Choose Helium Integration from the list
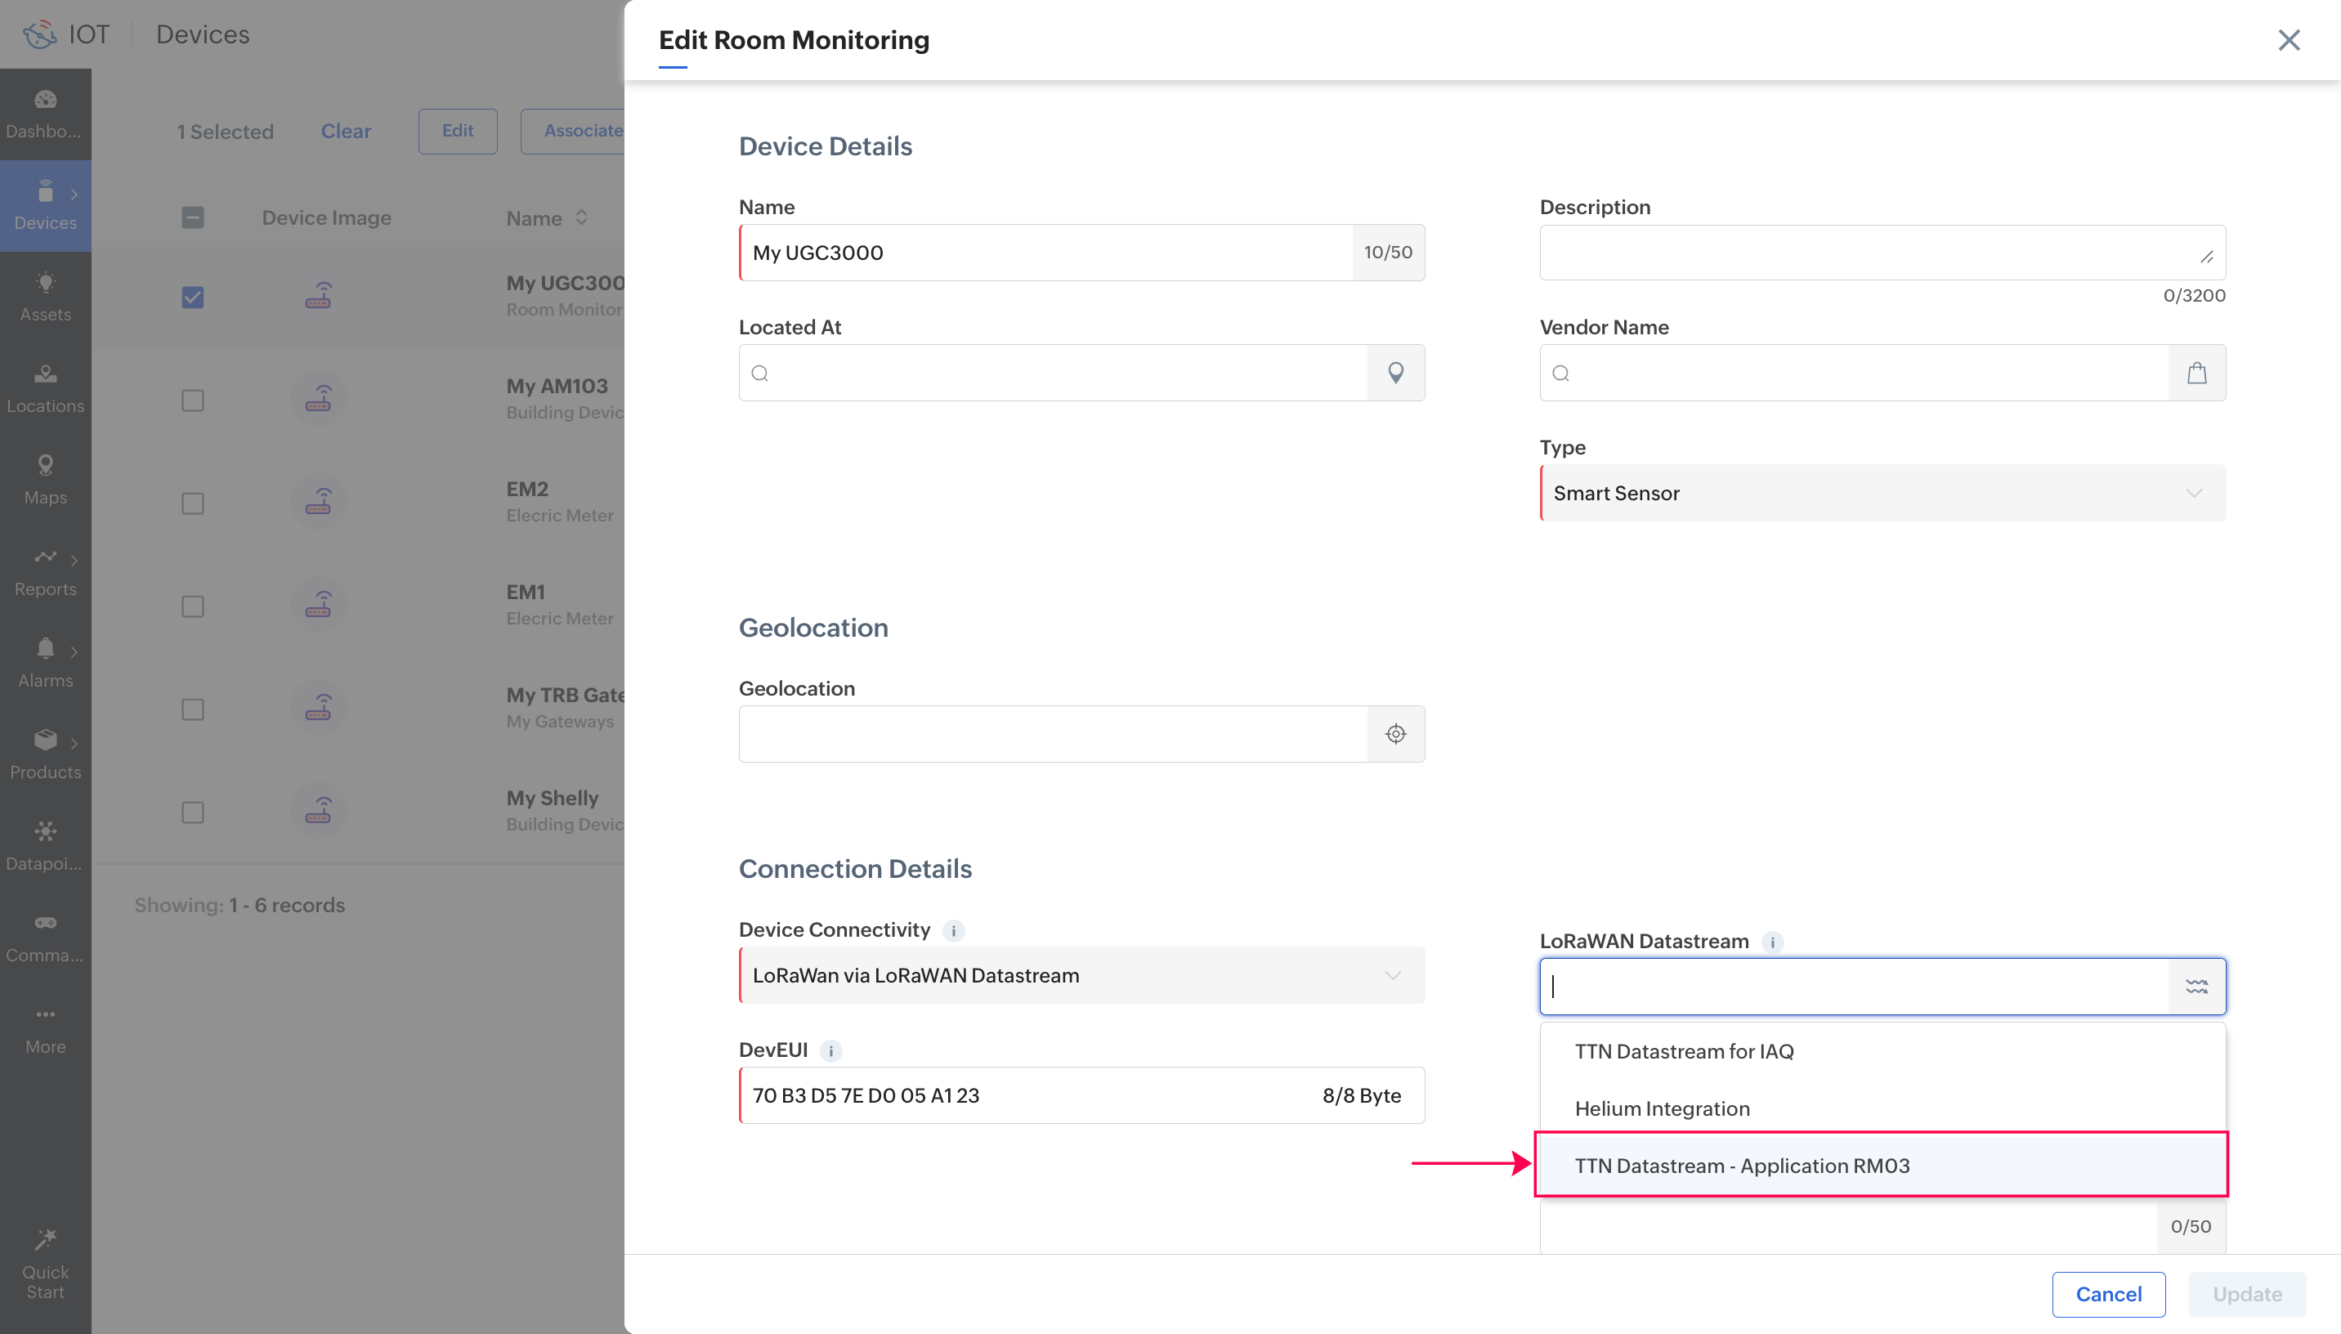Image resolution: width=2341 pixels, height=1334 pixels. coord(1662,1108)
